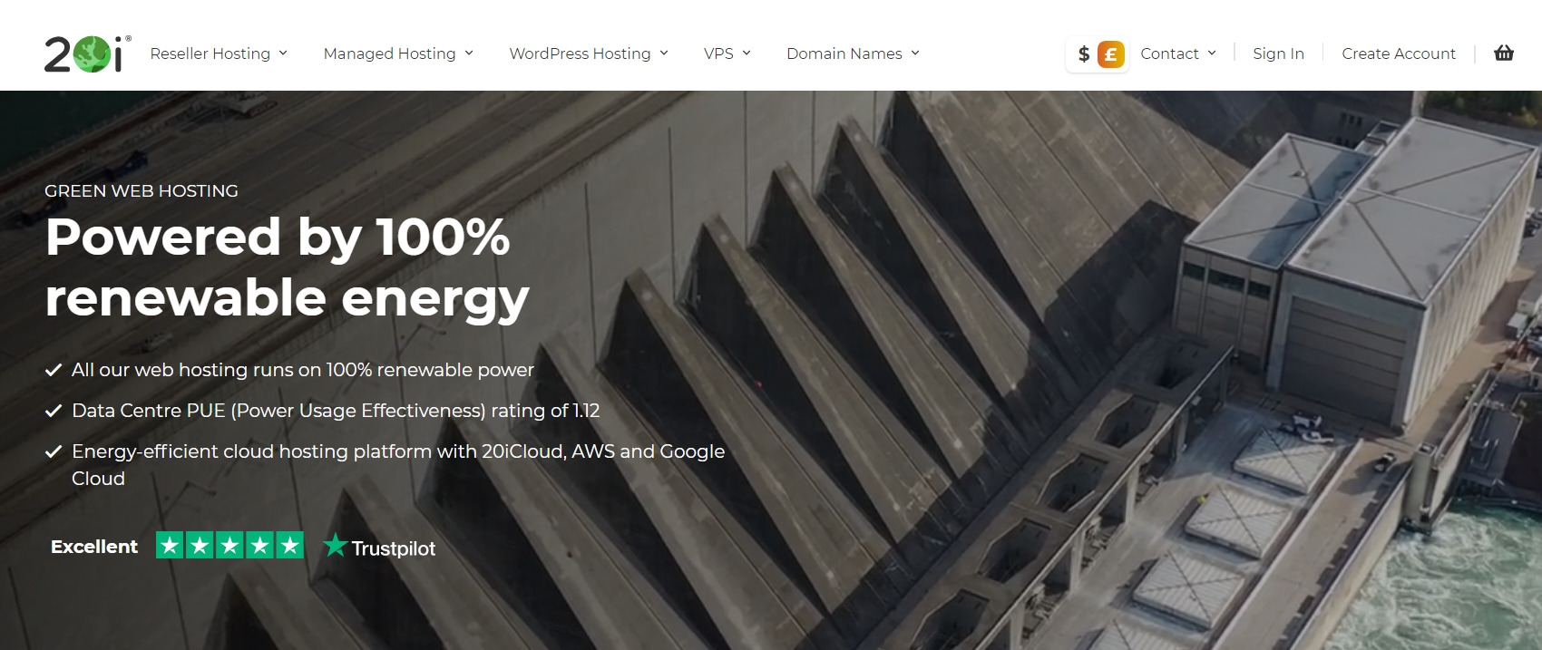Viewport: 1542px width, 650px height.
Task: Go to Sign In page
Action: [x=1278, y=53]
